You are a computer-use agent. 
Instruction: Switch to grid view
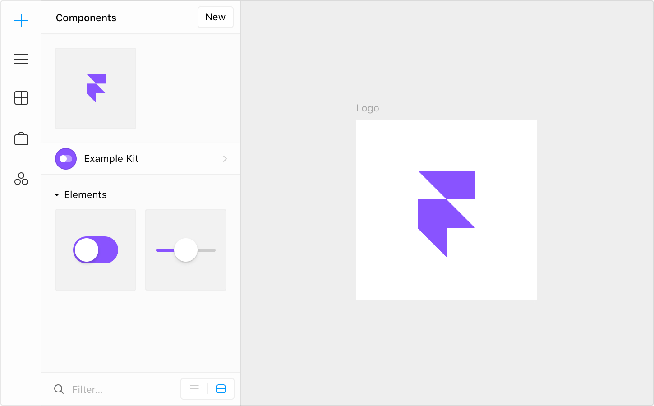pyautogui.click(x=221, y=389)
